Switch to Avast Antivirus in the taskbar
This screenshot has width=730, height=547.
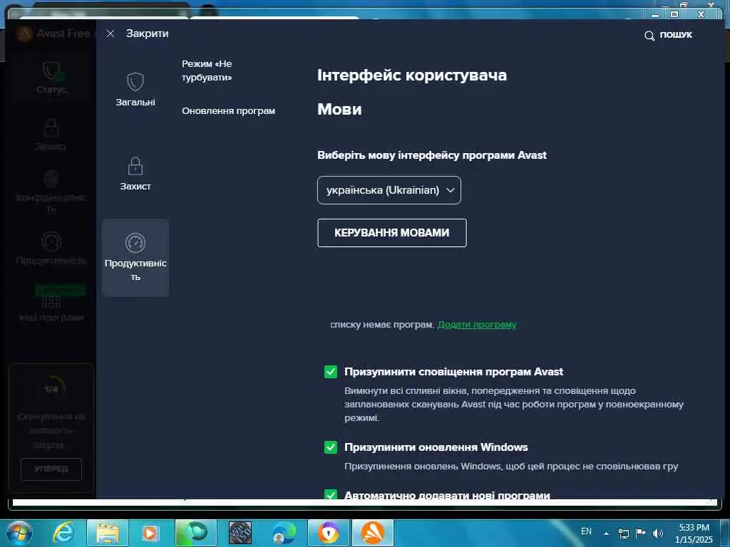point(373,533)
